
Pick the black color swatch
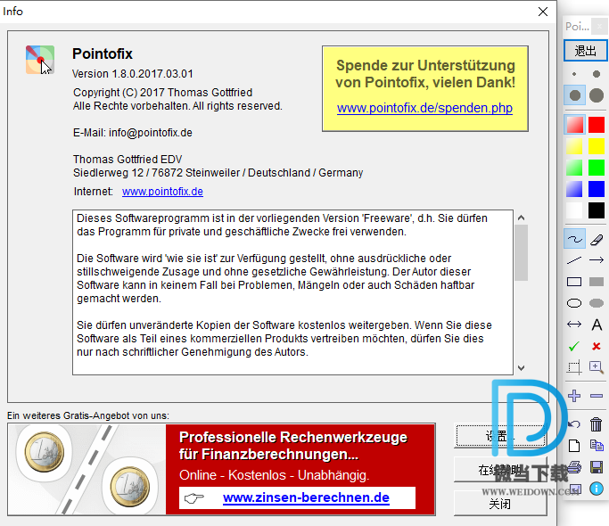click(x=597, y=210)
